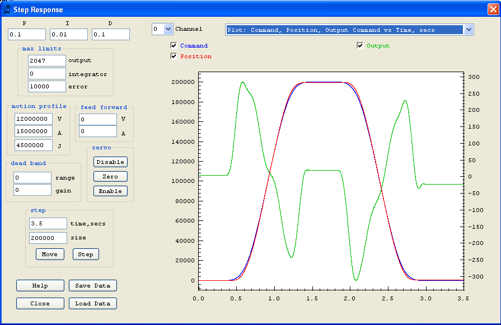Click the Disable servo button

[x=110, y=162]
